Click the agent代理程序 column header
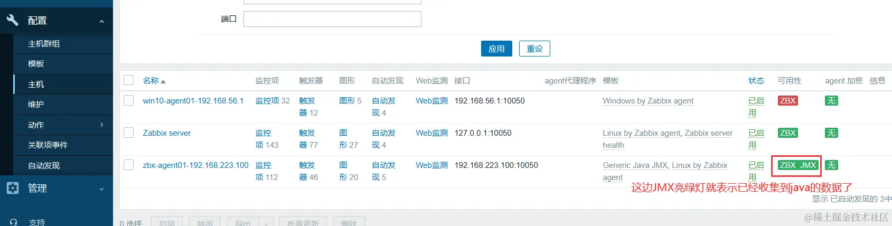Image resolution: width=892 pixels, height=226 pixels. 570,81
